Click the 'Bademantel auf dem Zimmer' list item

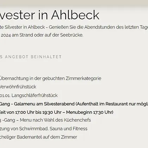(47, 137)
